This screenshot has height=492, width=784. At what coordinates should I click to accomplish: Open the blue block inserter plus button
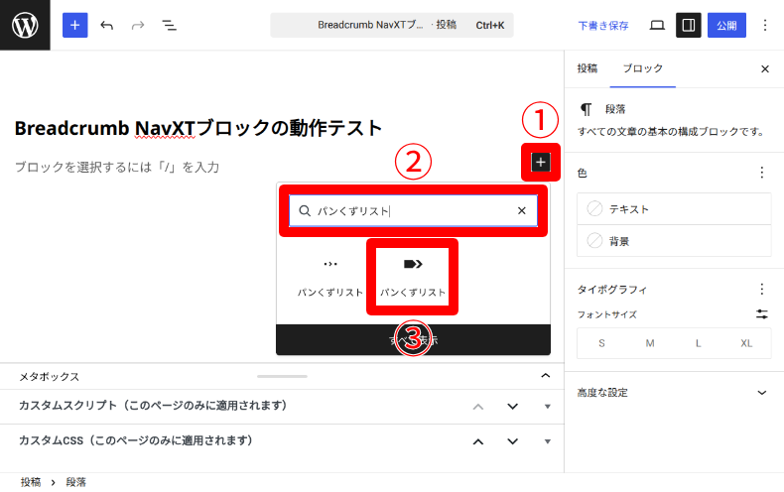point(75,25)
